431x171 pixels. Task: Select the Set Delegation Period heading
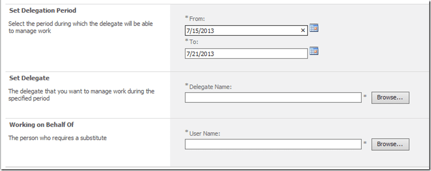43,11
